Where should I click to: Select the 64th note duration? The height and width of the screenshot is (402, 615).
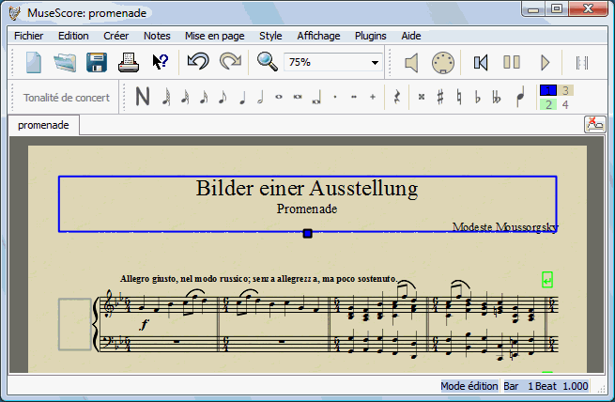click(166, 97)
